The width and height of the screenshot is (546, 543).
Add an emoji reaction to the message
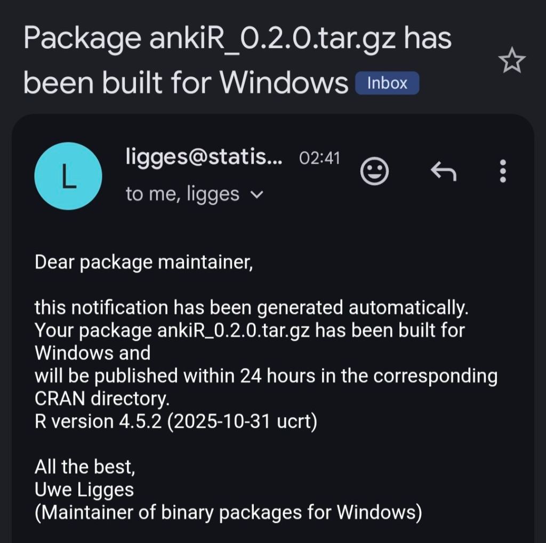[x=374, y=172]
